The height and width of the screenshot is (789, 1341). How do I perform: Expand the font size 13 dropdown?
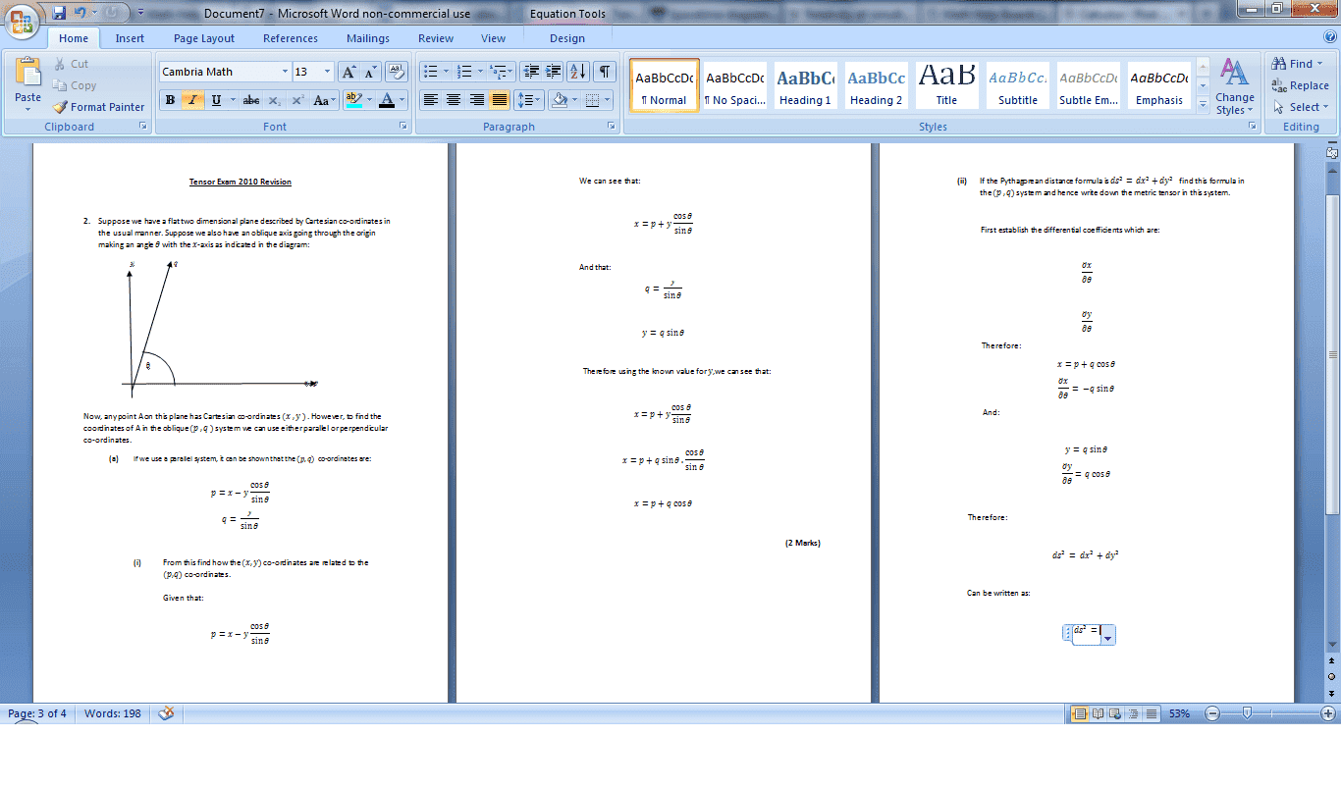328,72
